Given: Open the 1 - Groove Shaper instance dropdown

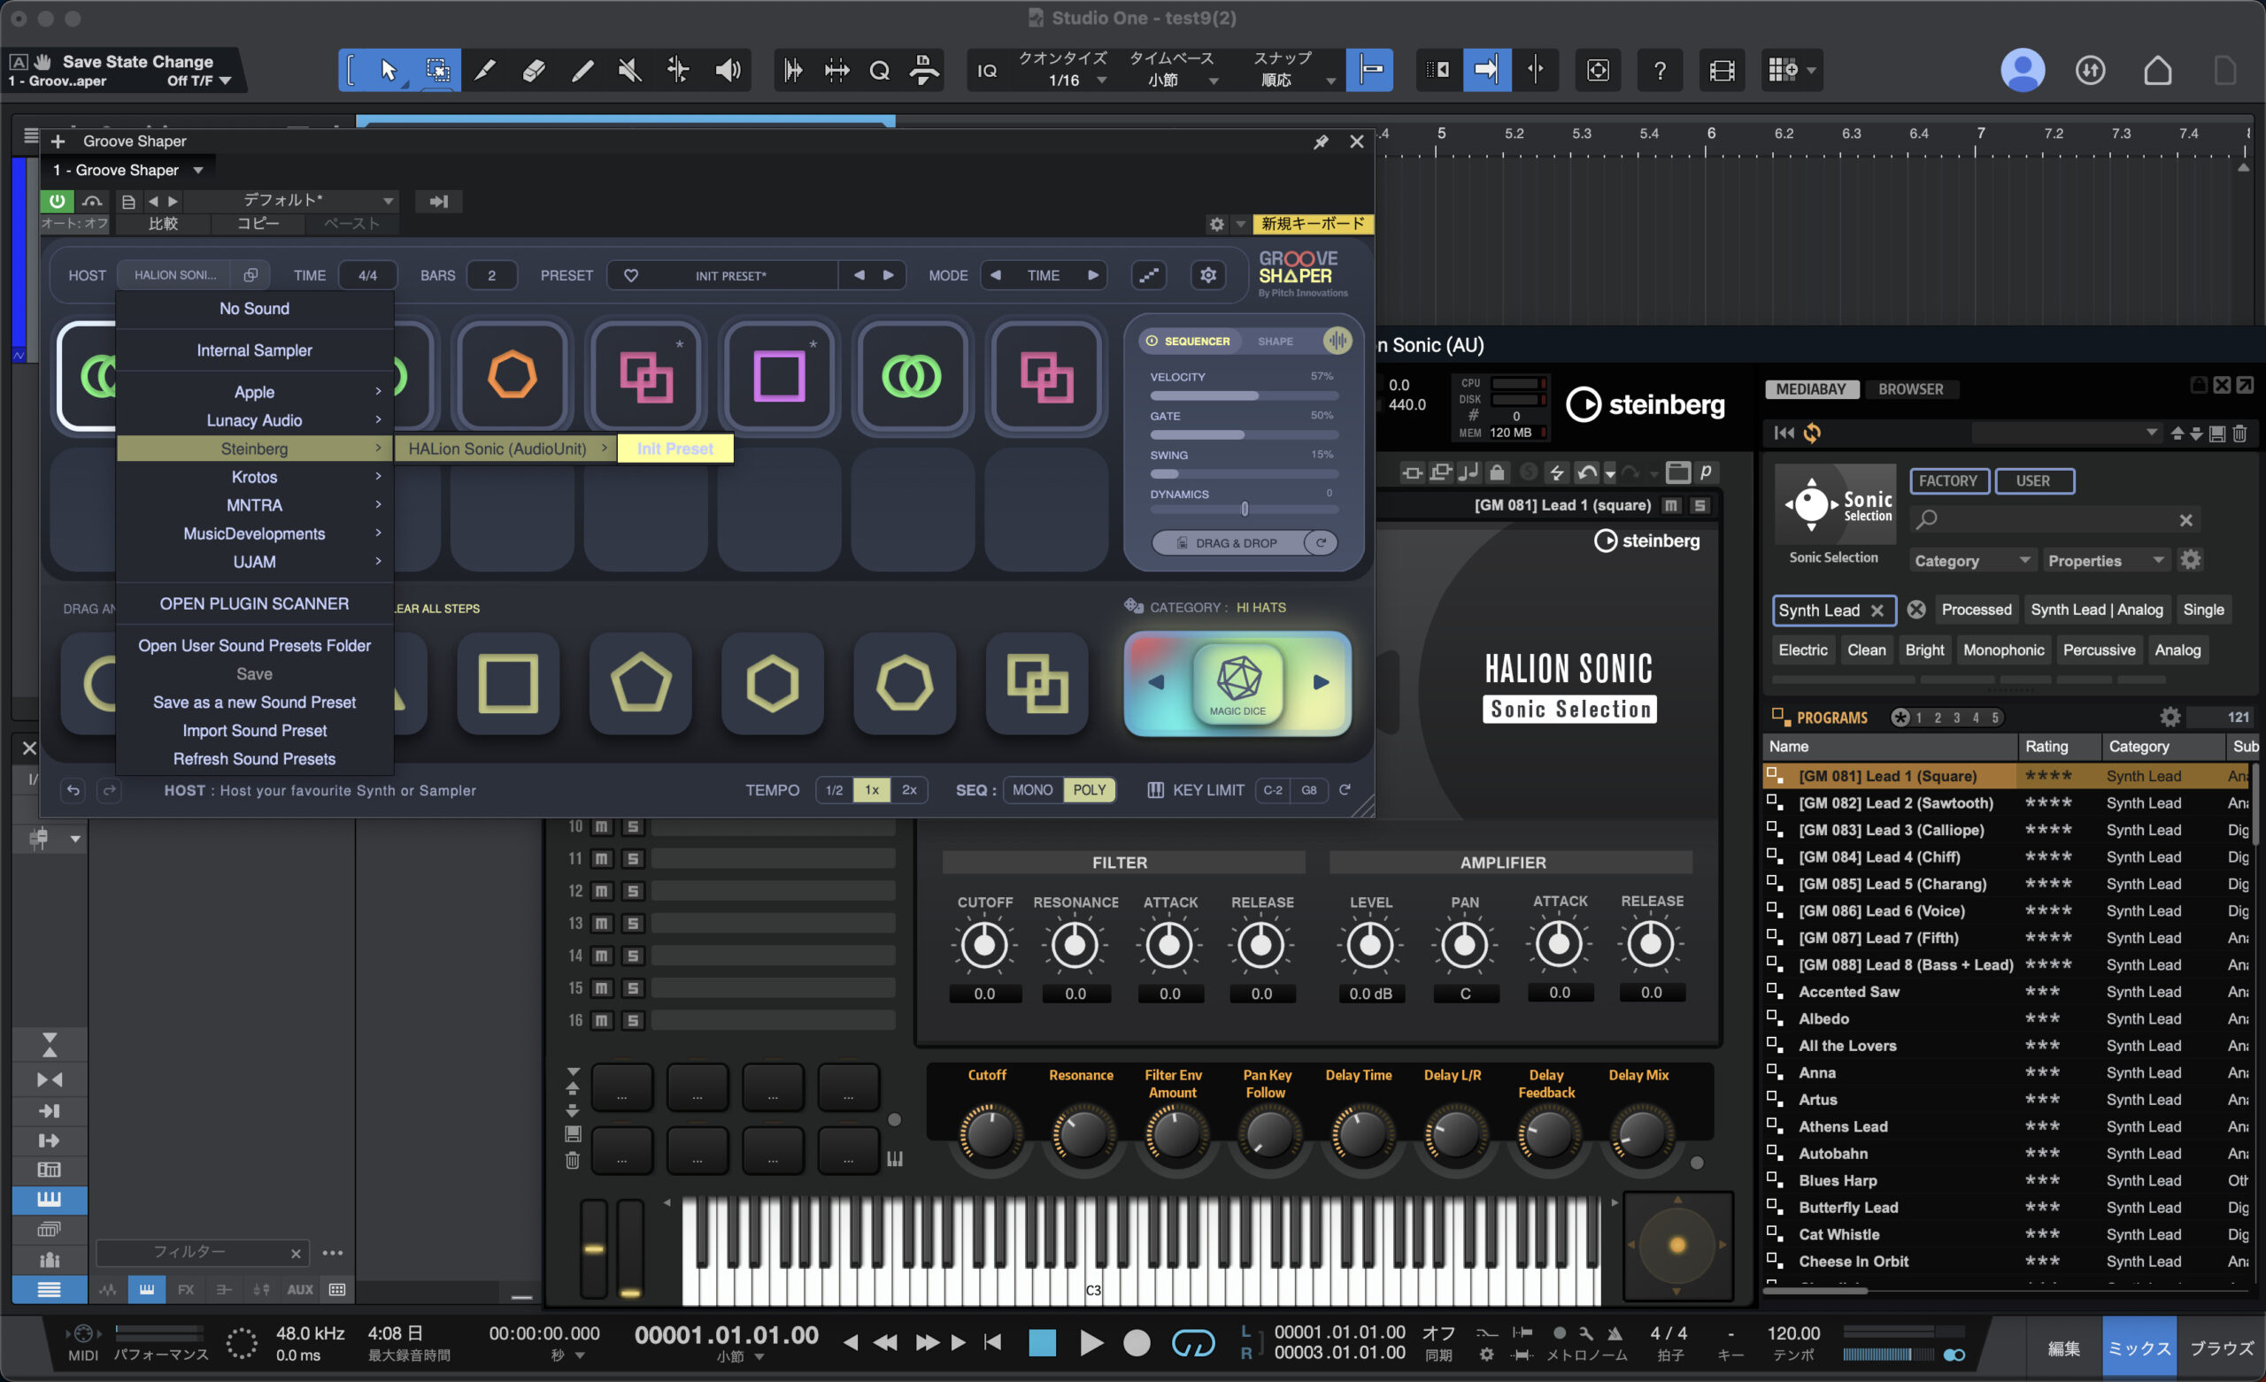Looking at the screenshot, I should click(x=127, y=170).
